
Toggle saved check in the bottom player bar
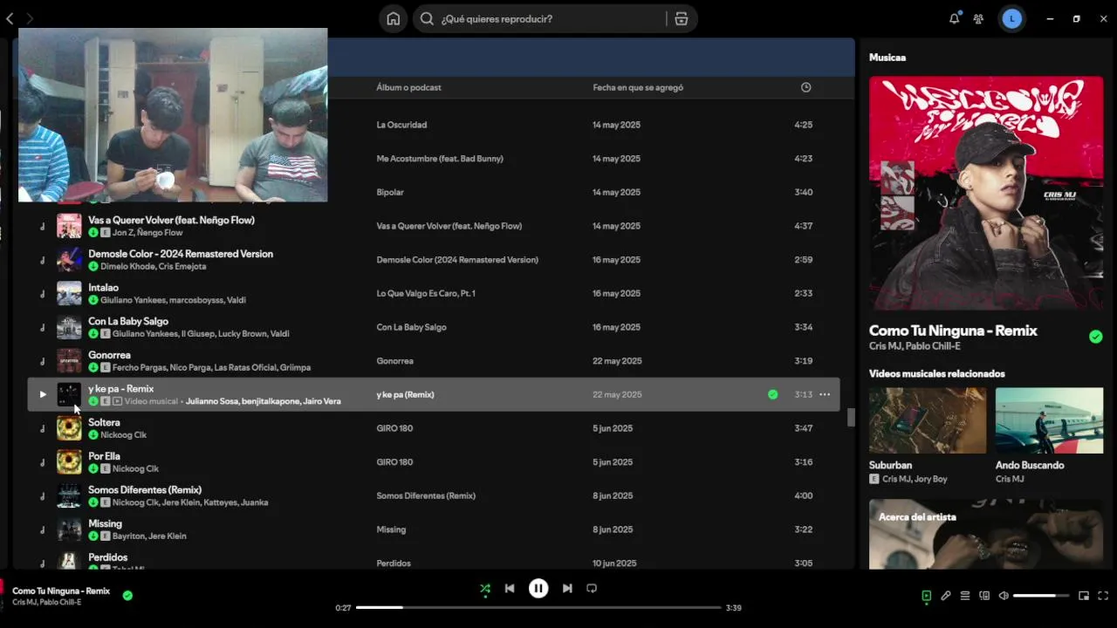click(x=127, y=596)
